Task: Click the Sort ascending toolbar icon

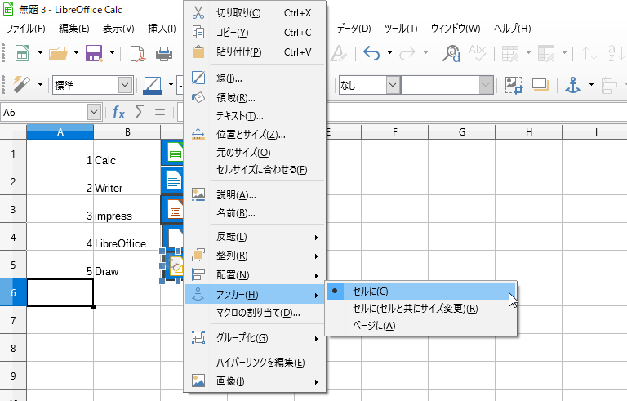Action: (x=589, y=53)
